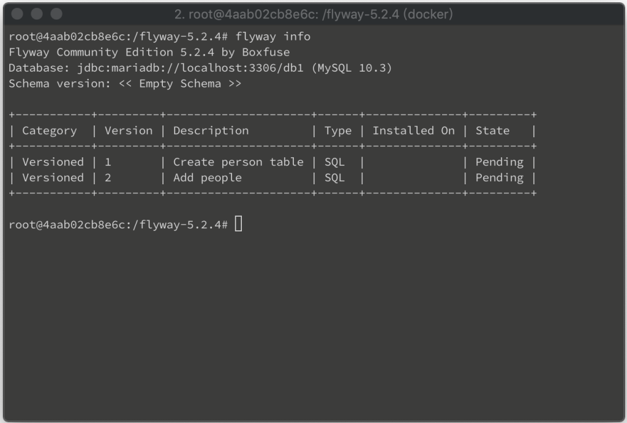Click the 'State' column header
This screenshot has height=423, width=627.
[493, 131]
